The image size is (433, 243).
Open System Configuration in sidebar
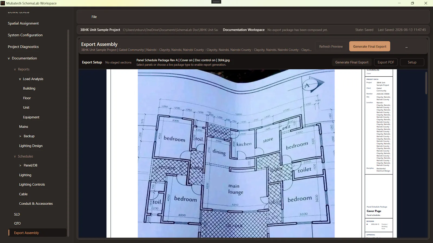click(25, 35)
